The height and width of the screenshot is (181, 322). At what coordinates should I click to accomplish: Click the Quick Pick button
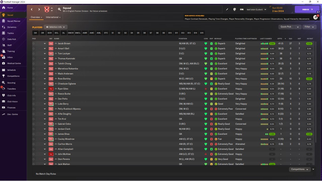pyautogui.click(x=286, y=27)
